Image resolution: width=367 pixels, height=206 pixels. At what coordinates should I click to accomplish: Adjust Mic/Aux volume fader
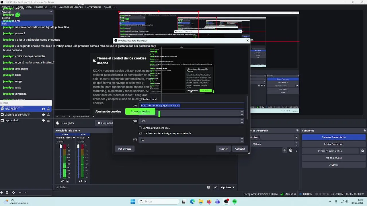pos(78,146)
